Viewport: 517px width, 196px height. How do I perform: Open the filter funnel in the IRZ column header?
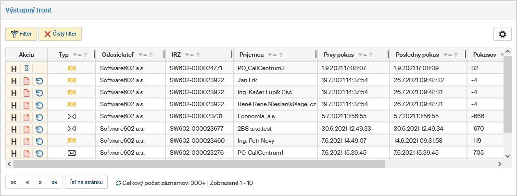click(x=198, y=55)
